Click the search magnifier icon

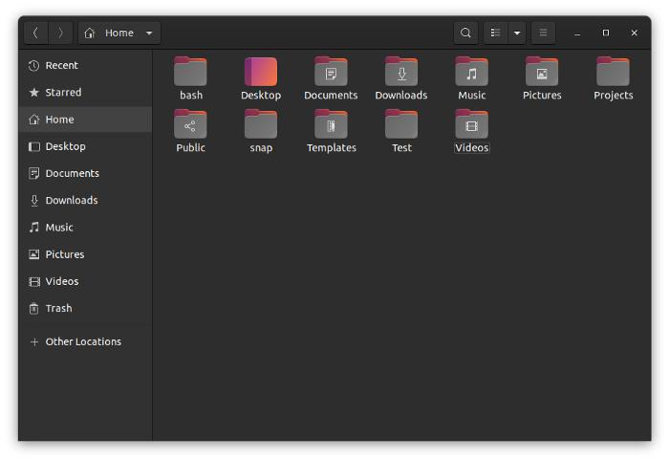pyautogui.click(x=465, y=33)
